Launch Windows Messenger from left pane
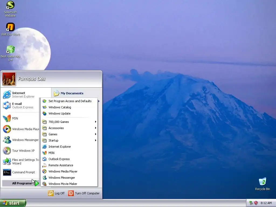This screenshot has width=276, height=207. (x=21, y=140)
